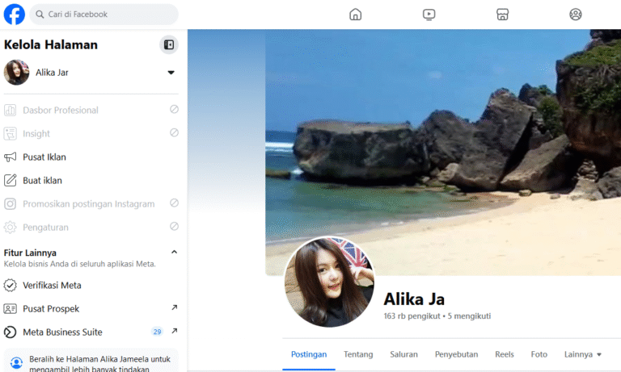Click the Cari di Facebook search field

(x=104, y=14)
